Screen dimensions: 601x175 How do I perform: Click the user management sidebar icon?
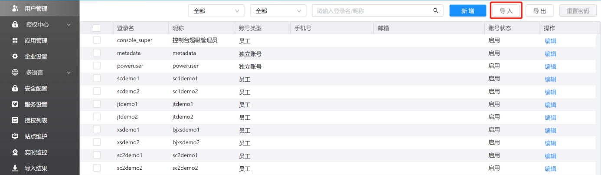tap(15, 8)
